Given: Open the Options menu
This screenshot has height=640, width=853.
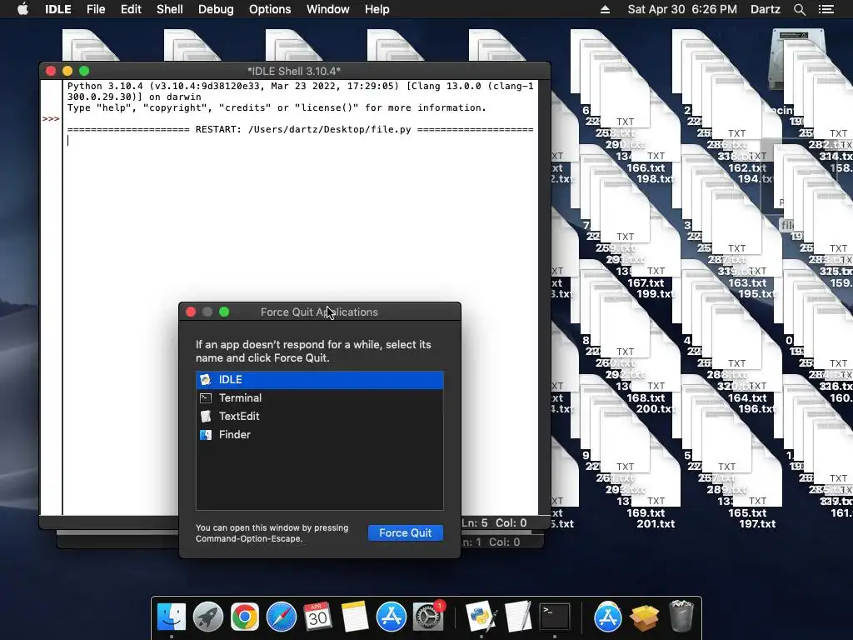Looking at the screenshot, I should click(270, 9).
